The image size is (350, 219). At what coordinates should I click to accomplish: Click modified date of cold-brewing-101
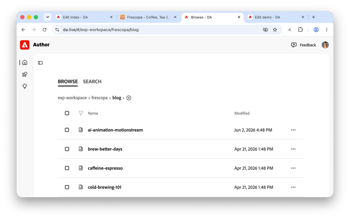[253, 187]
